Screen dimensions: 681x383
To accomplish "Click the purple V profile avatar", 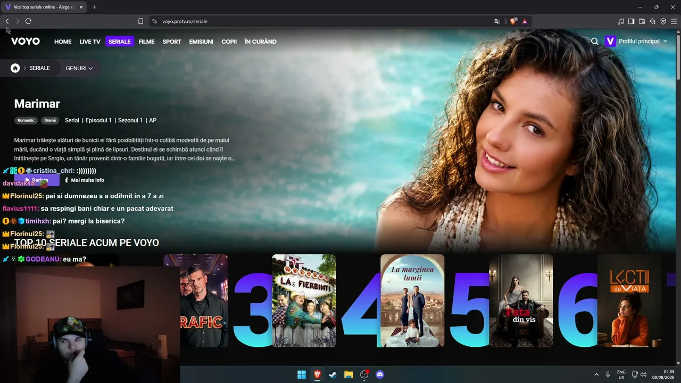I will coord(610,41).
